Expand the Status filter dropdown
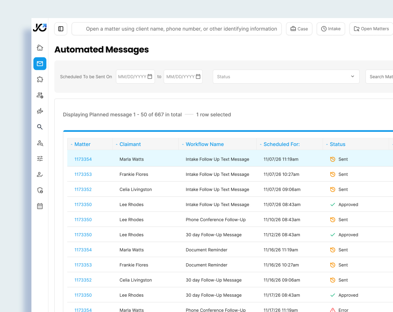Image resolution: width=393 pixels, height=312 pixels. [286, 77]
